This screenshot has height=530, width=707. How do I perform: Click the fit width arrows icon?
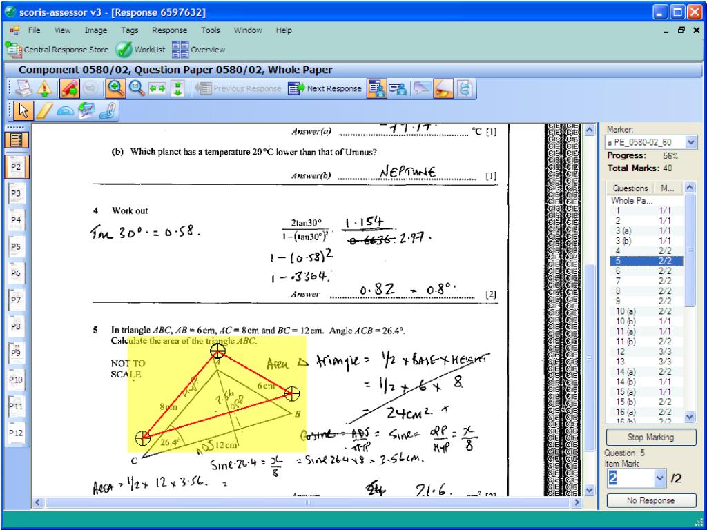157,88
